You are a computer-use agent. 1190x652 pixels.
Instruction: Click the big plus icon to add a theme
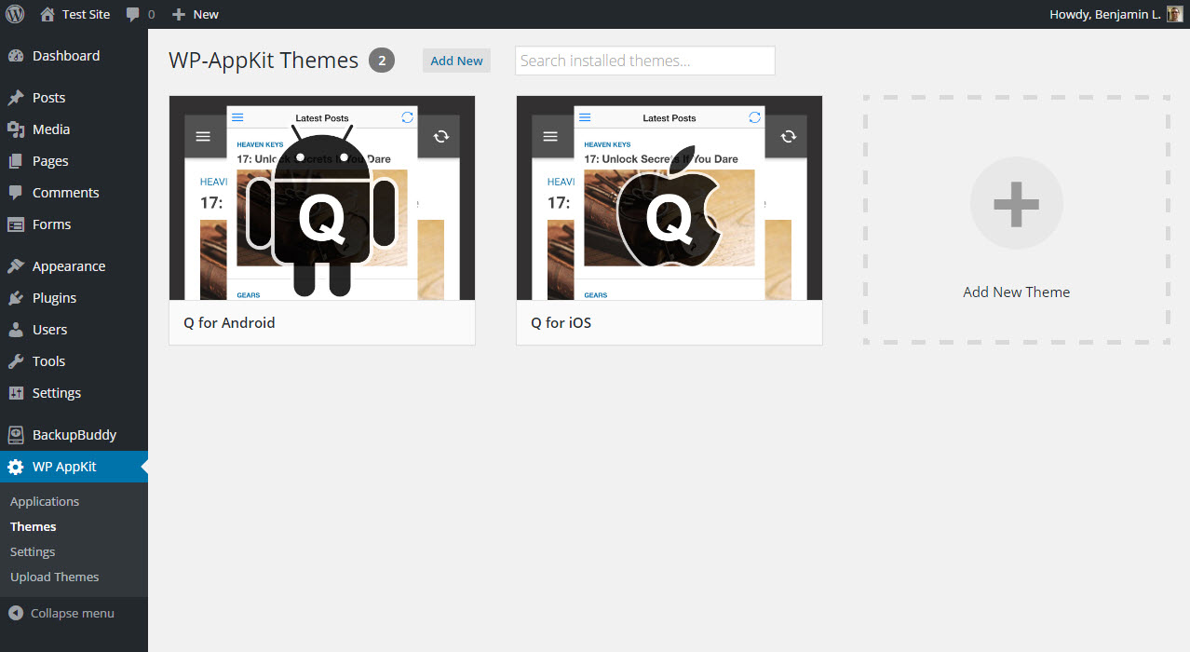pyautogui.click(x=1016, y=203)
